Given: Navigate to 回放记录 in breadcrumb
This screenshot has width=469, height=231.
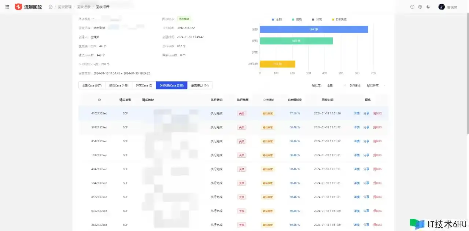Looking at the screenshot, I should [83, 7].
